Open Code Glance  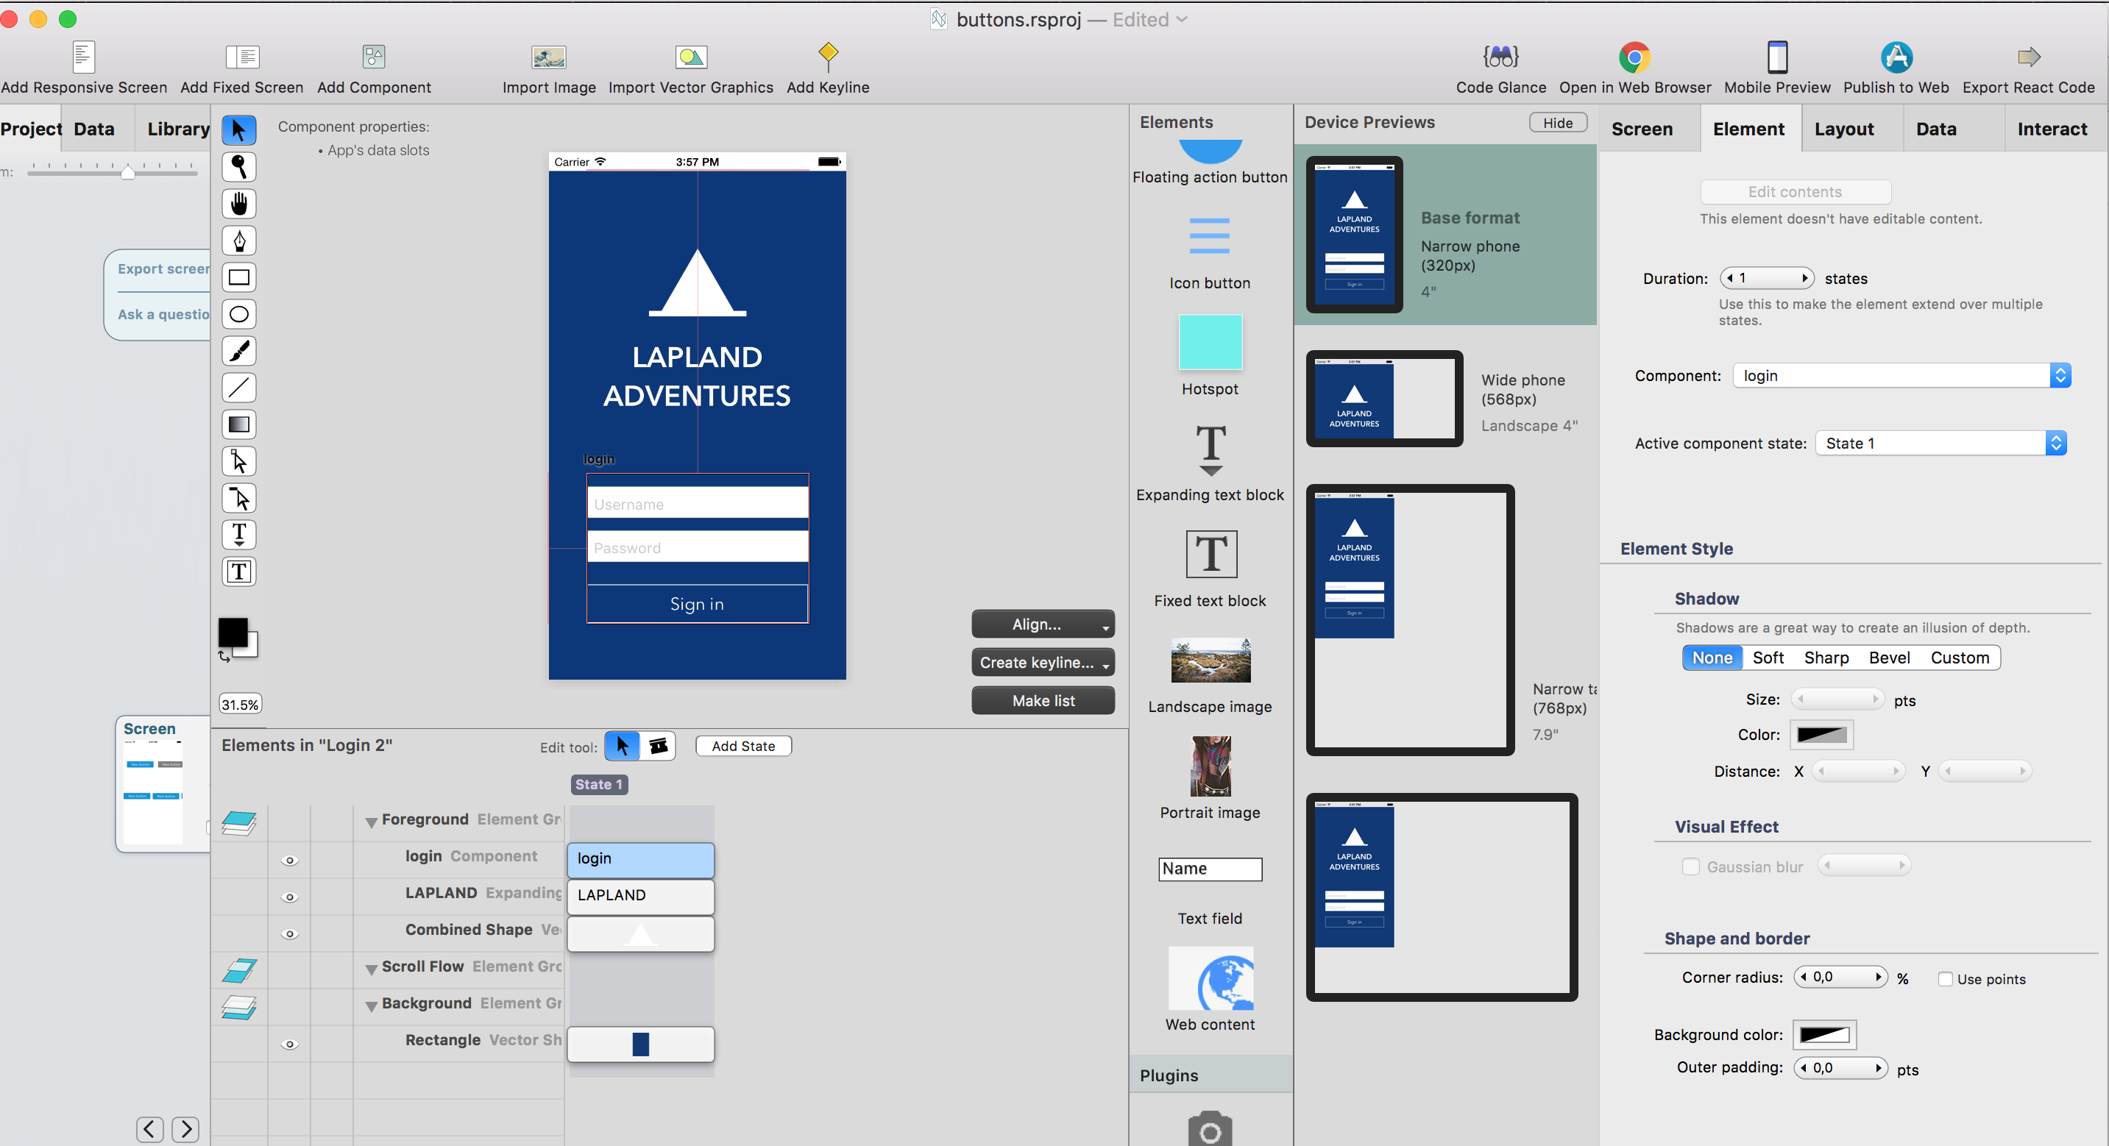point(1500,65)
